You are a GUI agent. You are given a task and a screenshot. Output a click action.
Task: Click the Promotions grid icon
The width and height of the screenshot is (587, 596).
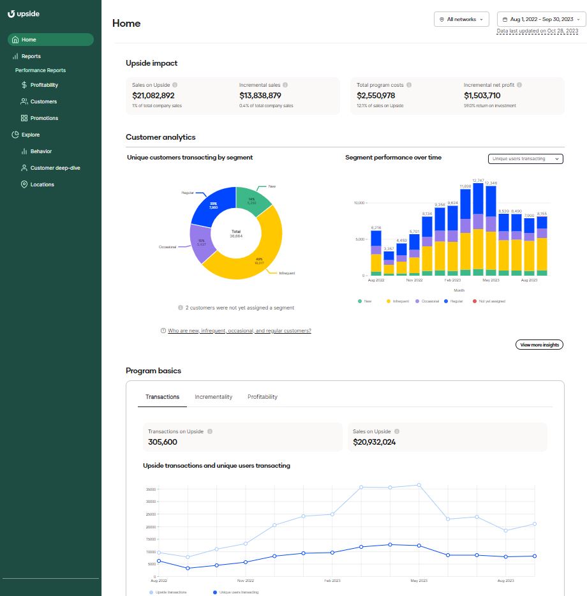[24, 118]
